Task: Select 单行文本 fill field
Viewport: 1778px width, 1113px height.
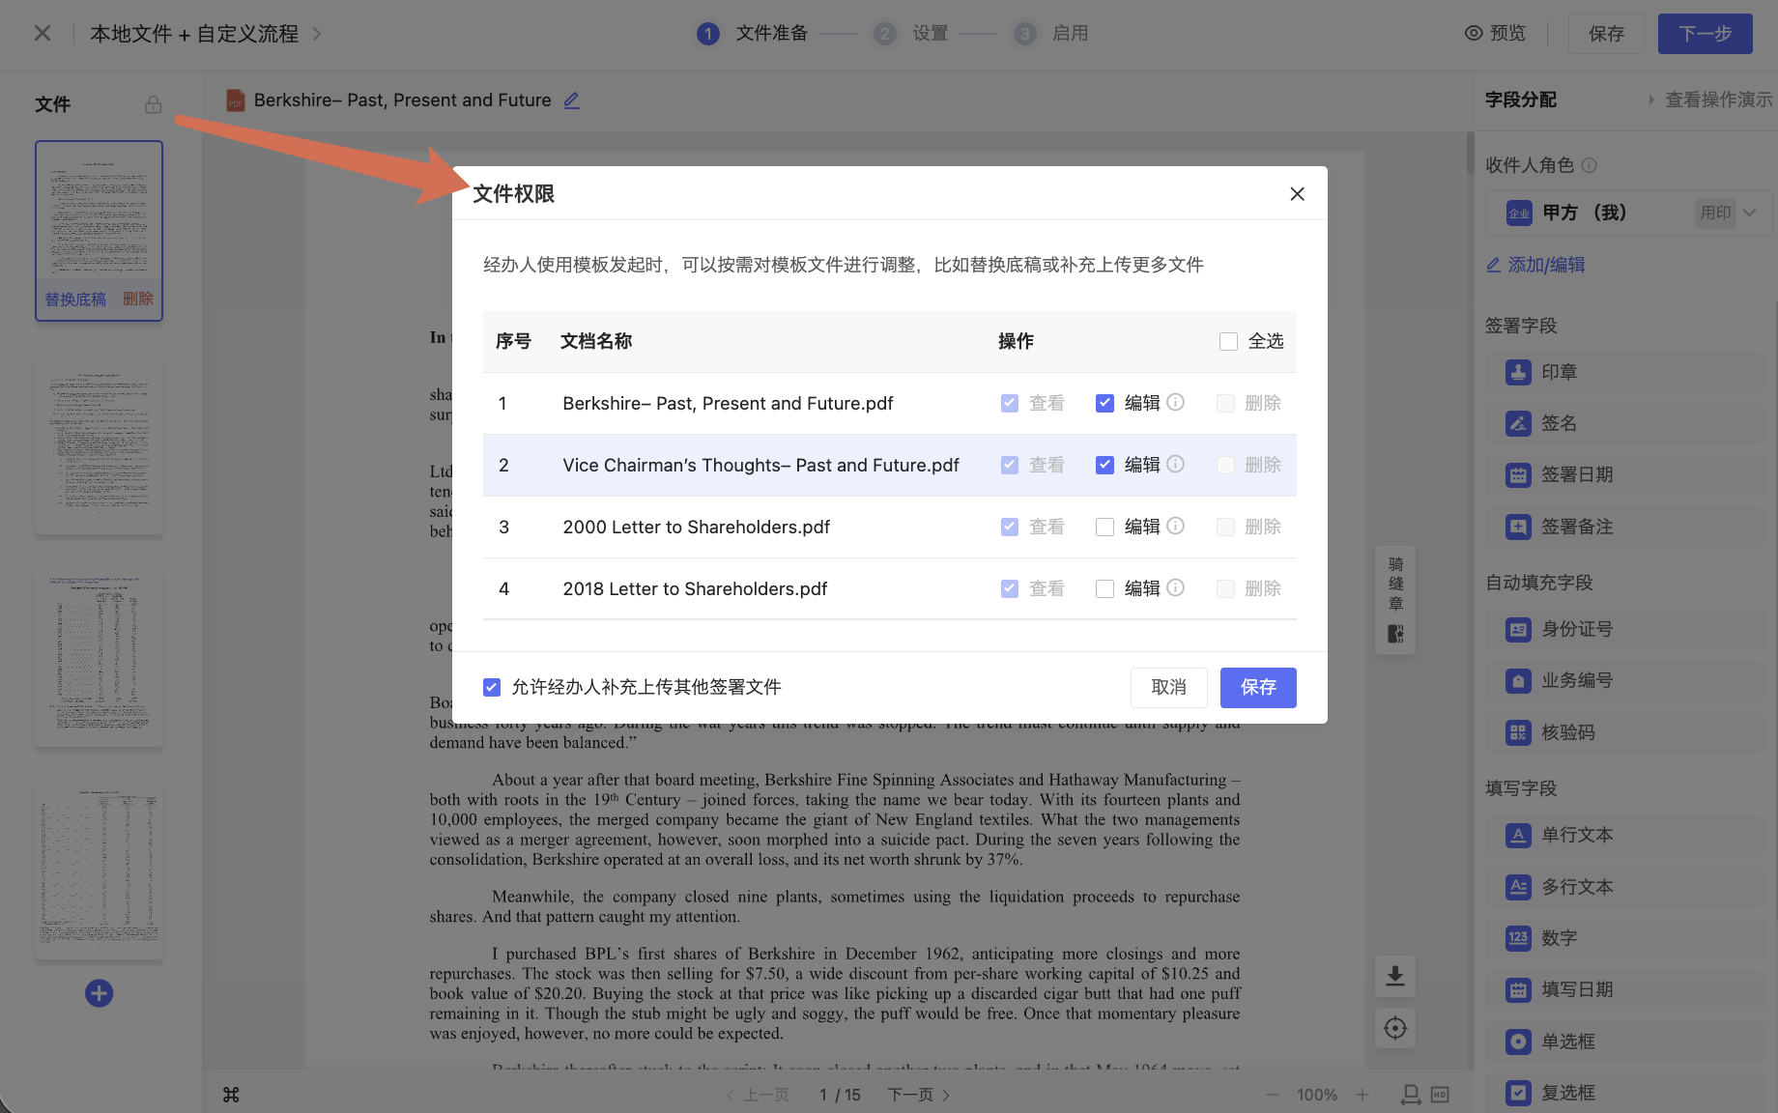Action: click(1627, 835)
